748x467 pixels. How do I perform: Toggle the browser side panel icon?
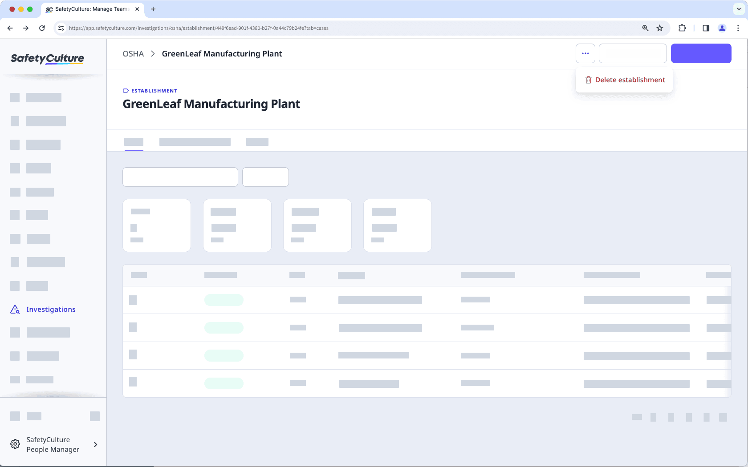click(706, 28)
